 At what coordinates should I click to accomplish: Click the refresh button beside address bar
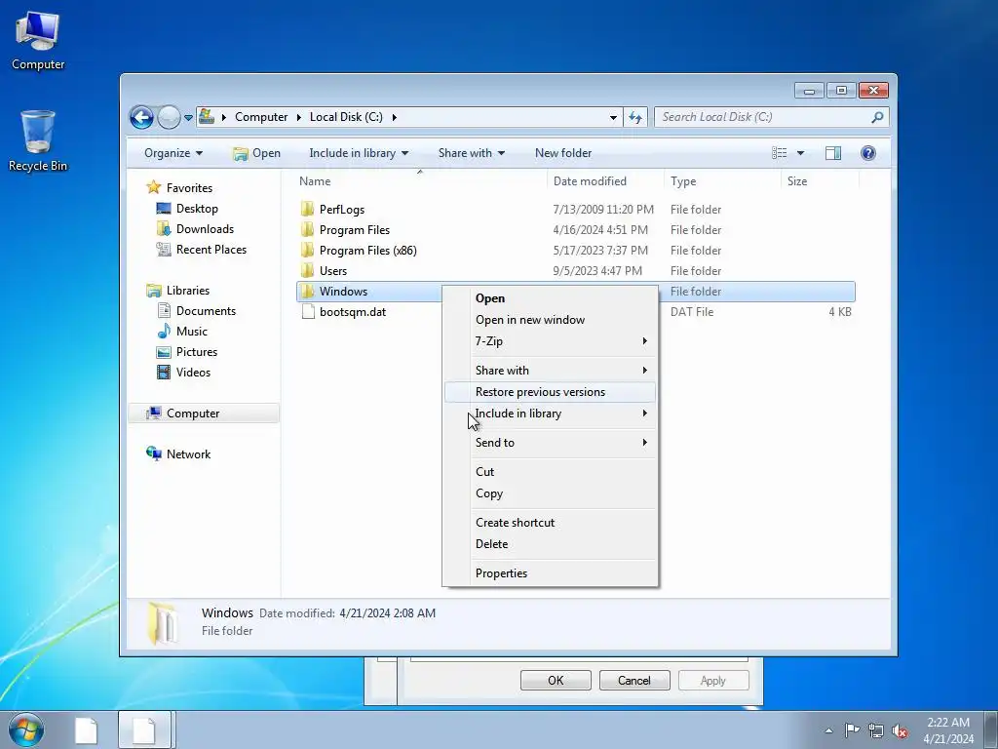(635, 117)
